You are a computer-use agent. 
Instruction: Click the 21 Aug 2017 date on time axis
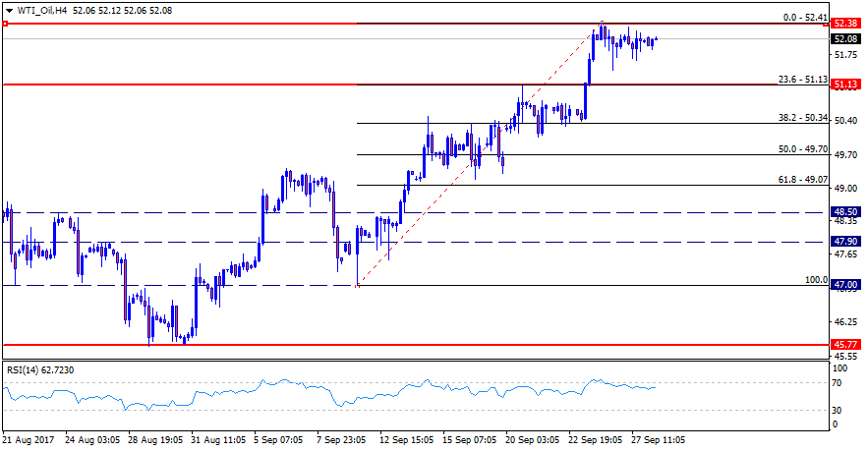pos(28,441)
